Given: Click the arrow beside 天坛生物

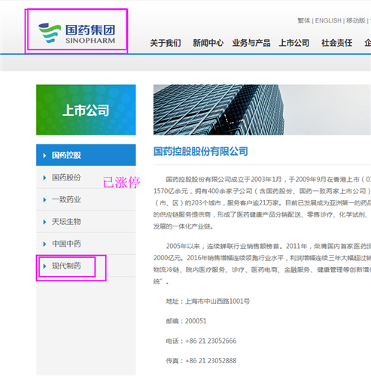Looking at the screenshot, I should tap(44, 222).
